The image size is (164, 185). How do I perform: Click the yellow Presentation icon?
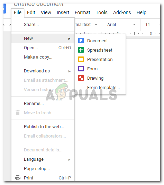point(81,59)
